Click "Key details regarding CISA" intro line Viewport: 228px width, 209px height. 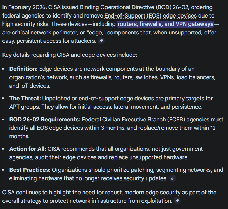coord(69,55)
